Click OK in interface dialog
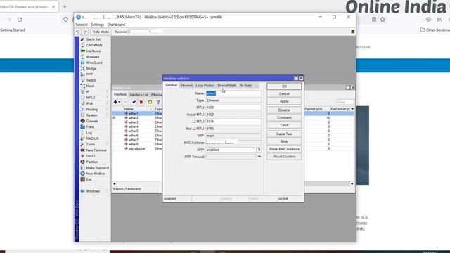 point(284,86)
